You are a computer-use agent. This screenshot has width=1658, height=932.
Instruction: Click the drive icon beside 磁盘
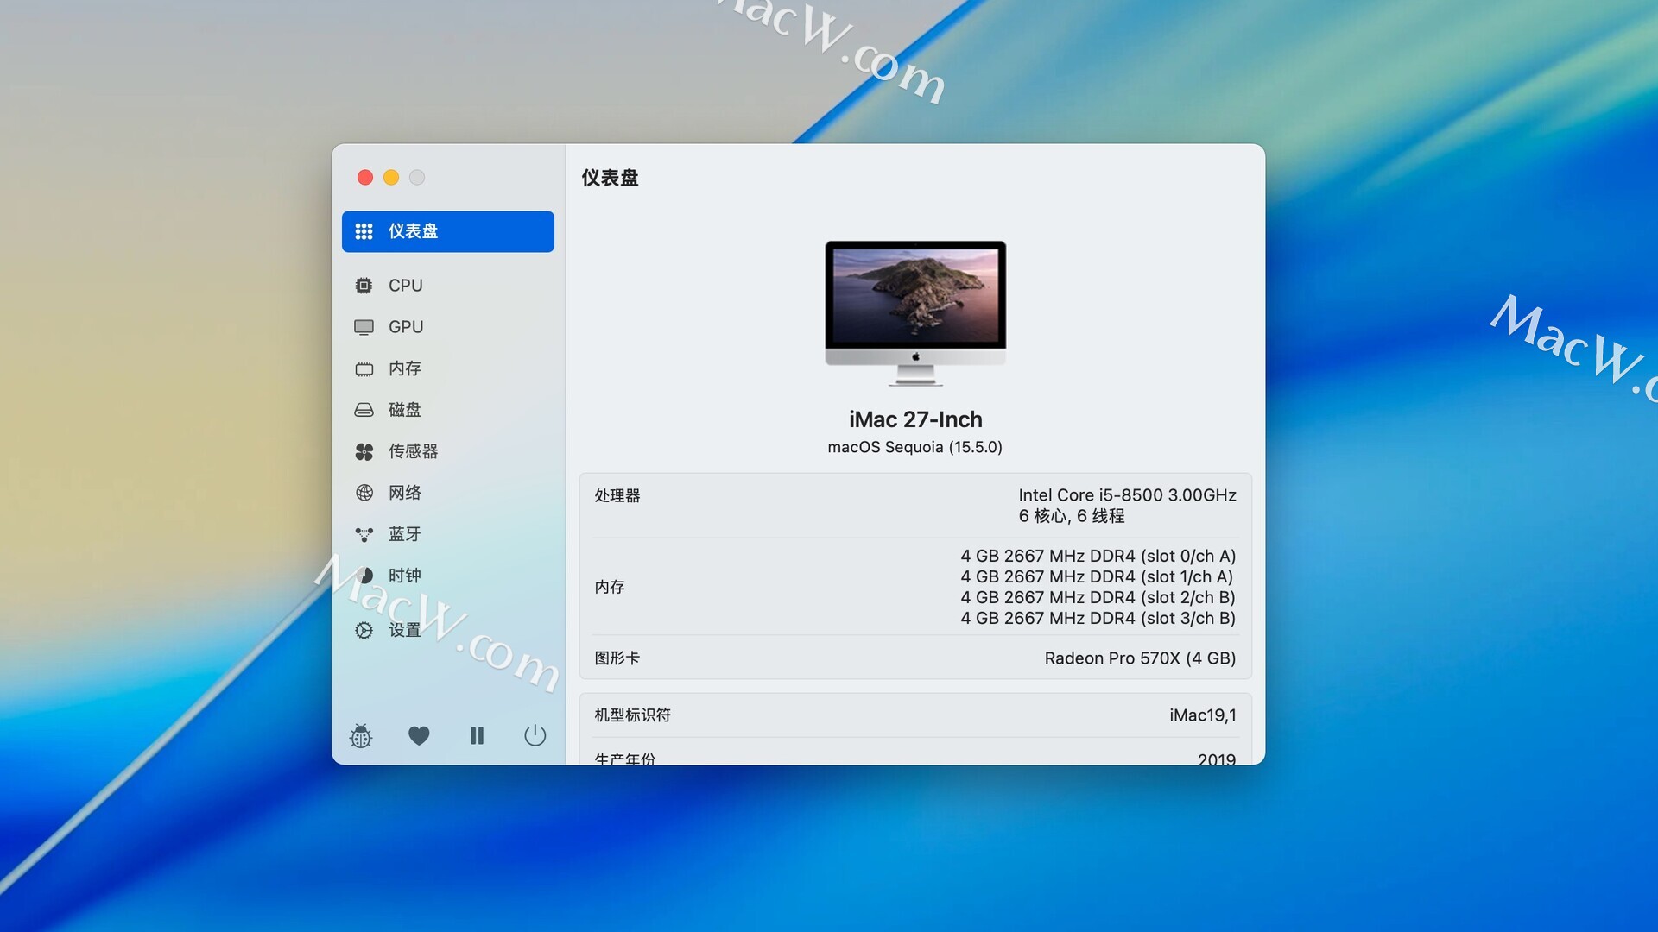364,410
